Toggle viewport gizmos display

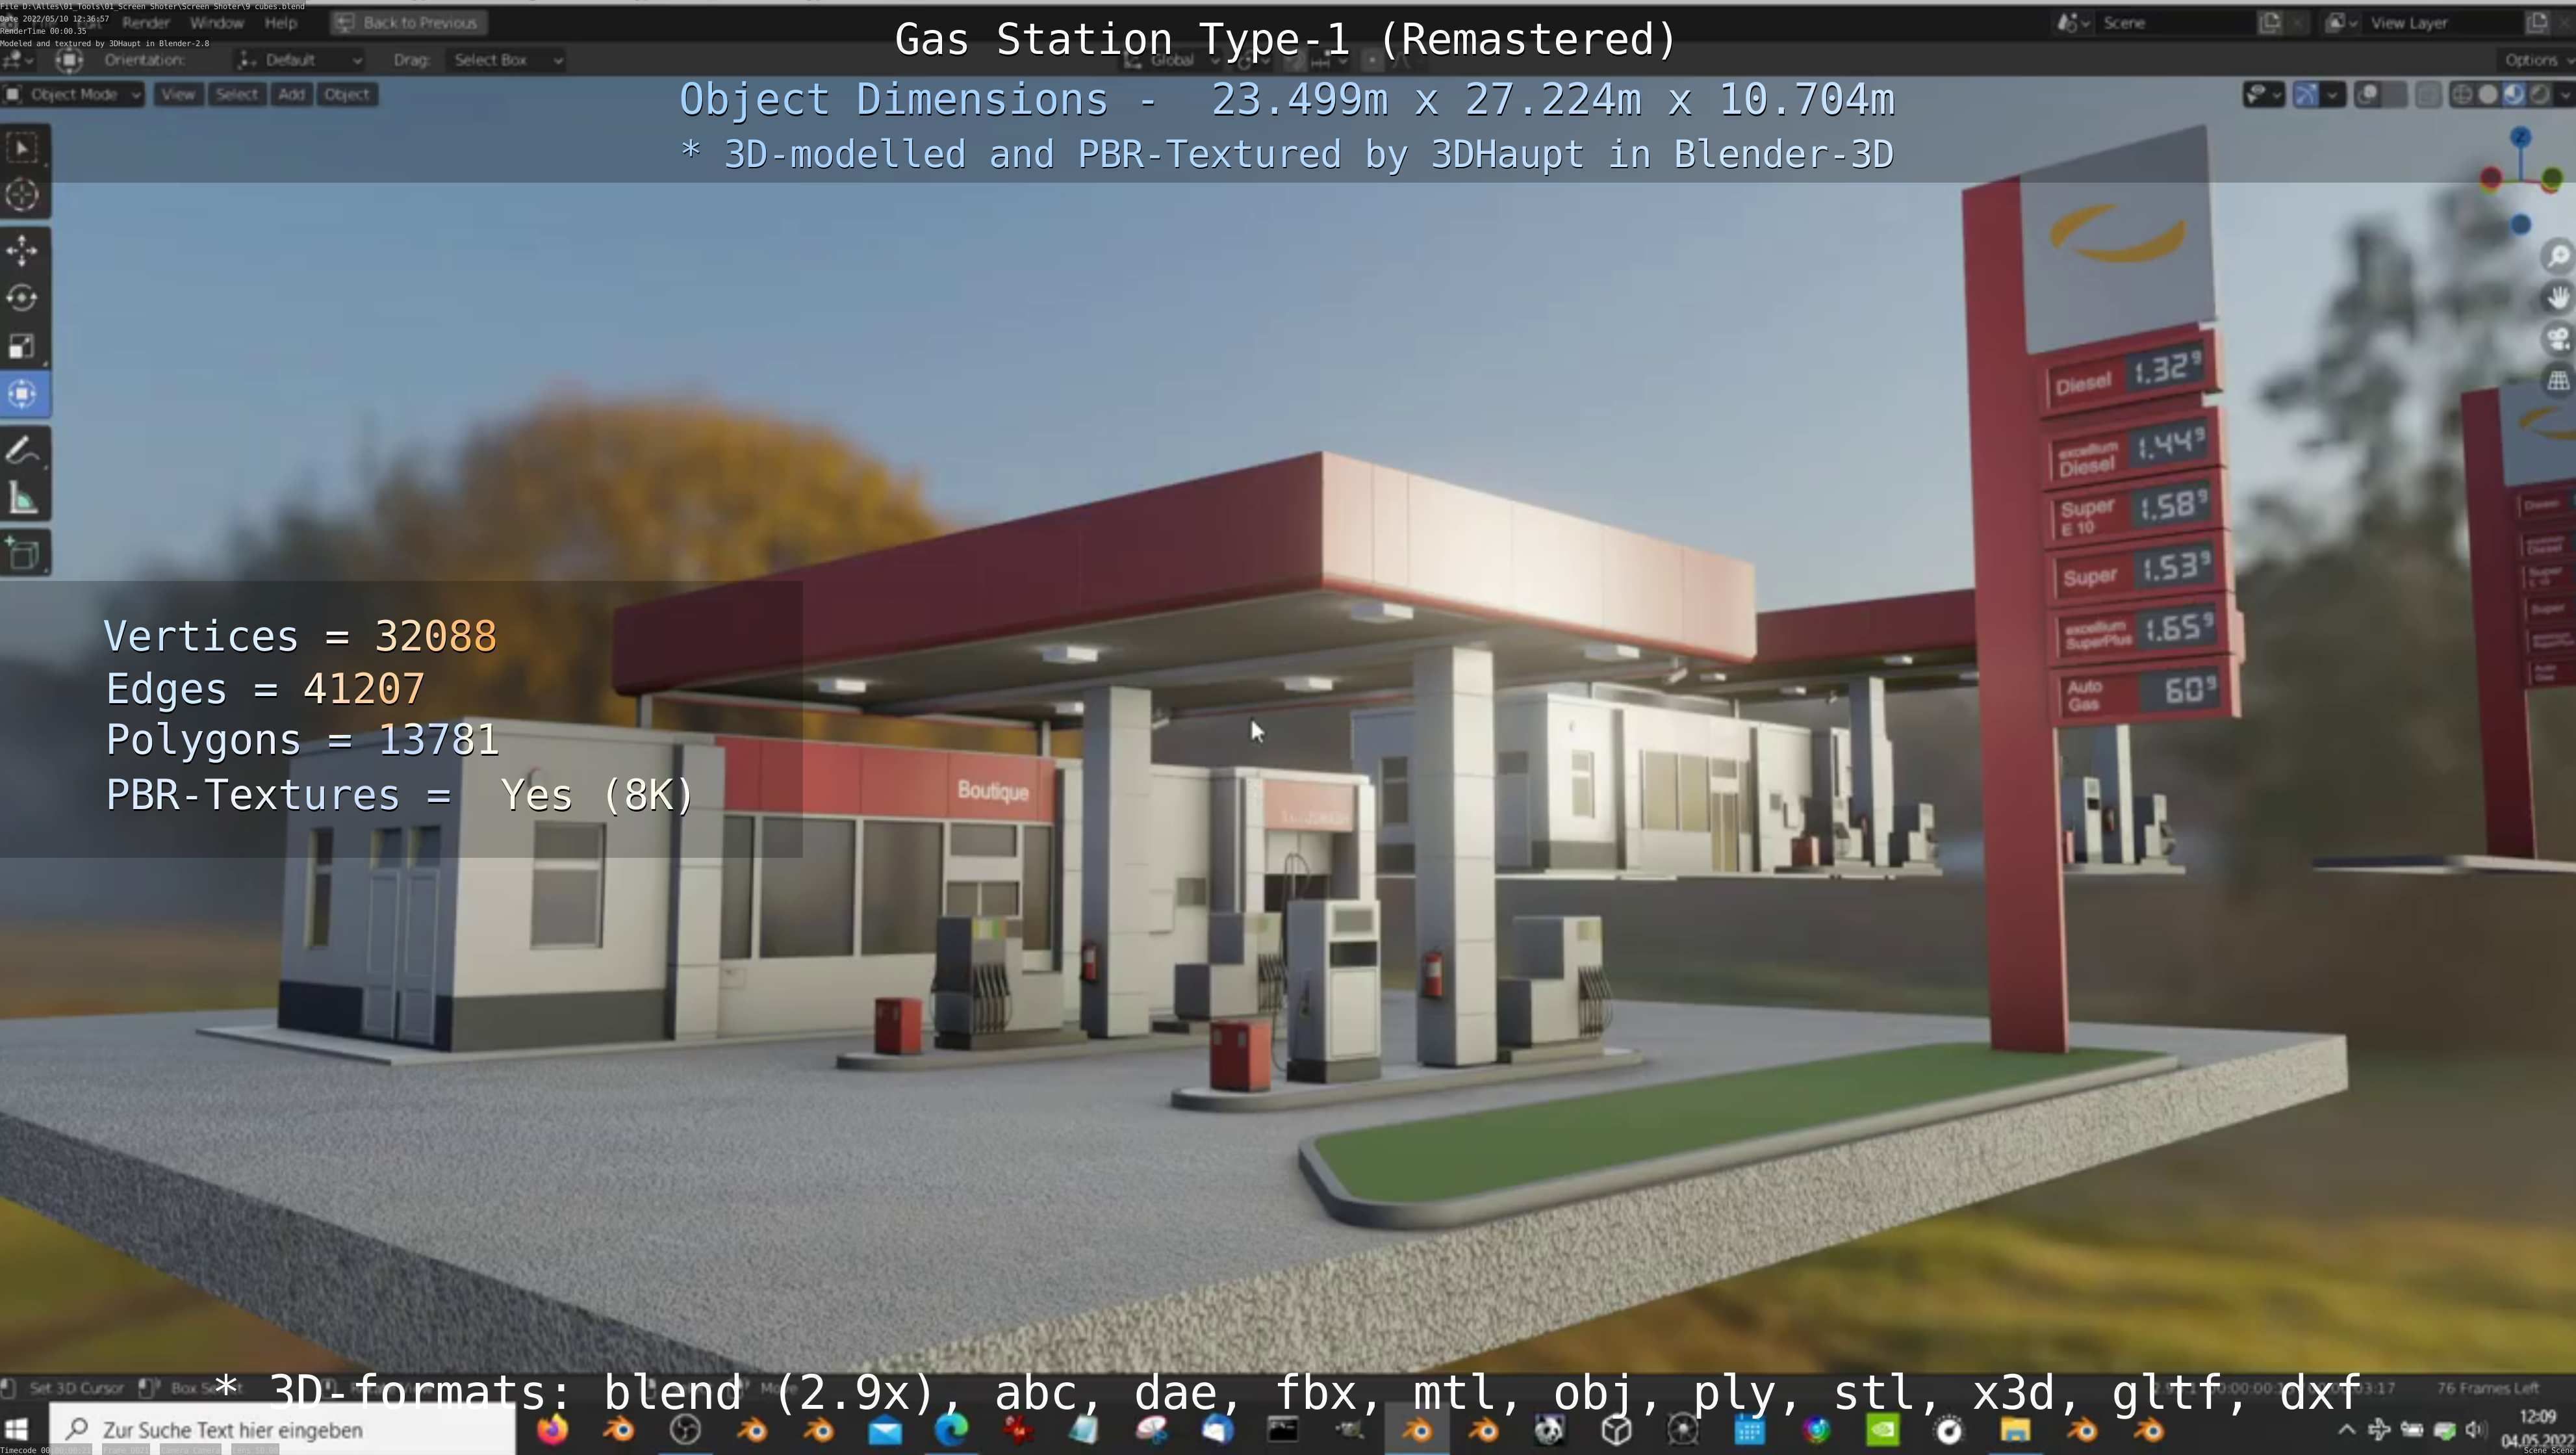pos(2306,95)
